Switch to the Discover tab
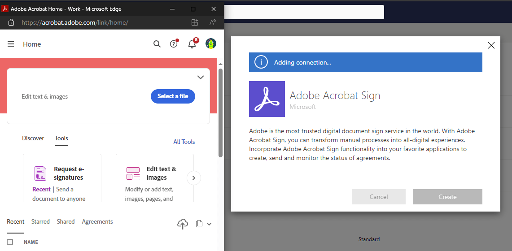The image size is (512, 251). (33, 138)
